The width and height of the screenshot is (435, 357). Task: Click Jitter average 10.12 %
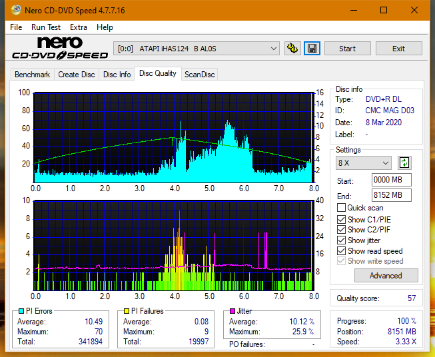pos(302,322)
